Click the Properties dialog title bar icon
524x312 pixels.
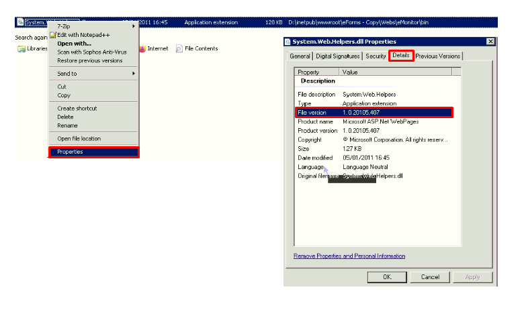coord(288,42)
